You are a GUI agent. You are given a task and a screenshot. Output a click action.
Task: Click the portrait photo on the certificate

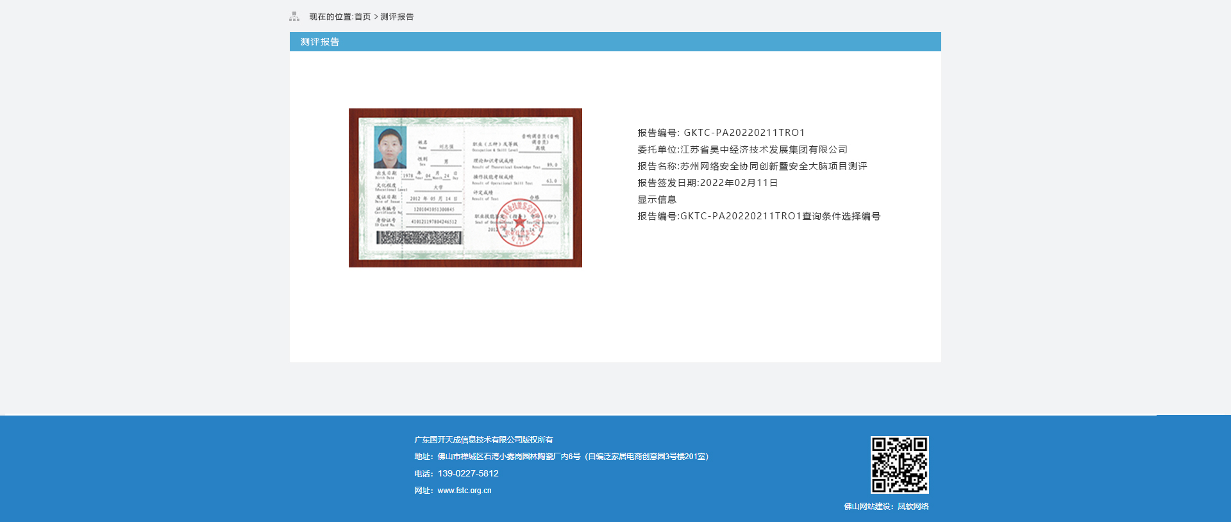click(390, 147)
